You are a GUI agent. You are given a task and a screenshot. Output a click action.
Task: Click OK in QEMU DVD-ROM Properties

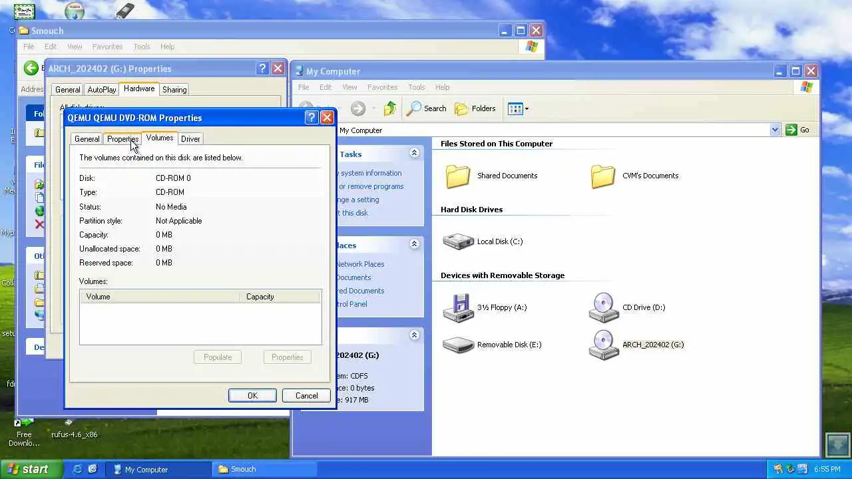252,396
